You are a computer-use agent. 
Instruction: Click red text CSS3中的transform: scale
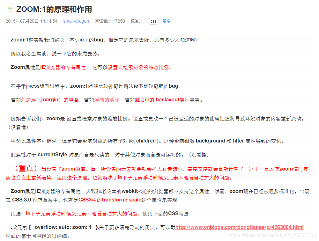click(110, 200)
